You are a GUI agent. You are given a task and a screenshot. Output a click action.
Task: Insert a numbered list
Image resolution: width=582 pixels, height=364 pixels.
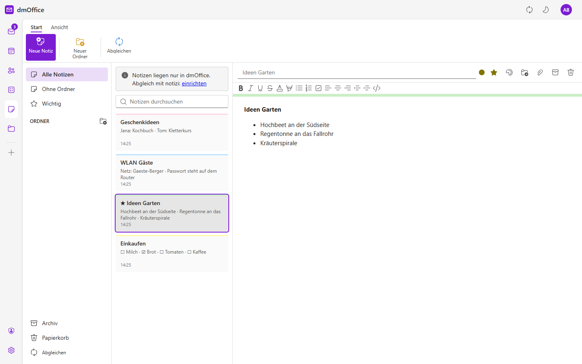click(x=309, y=88)
